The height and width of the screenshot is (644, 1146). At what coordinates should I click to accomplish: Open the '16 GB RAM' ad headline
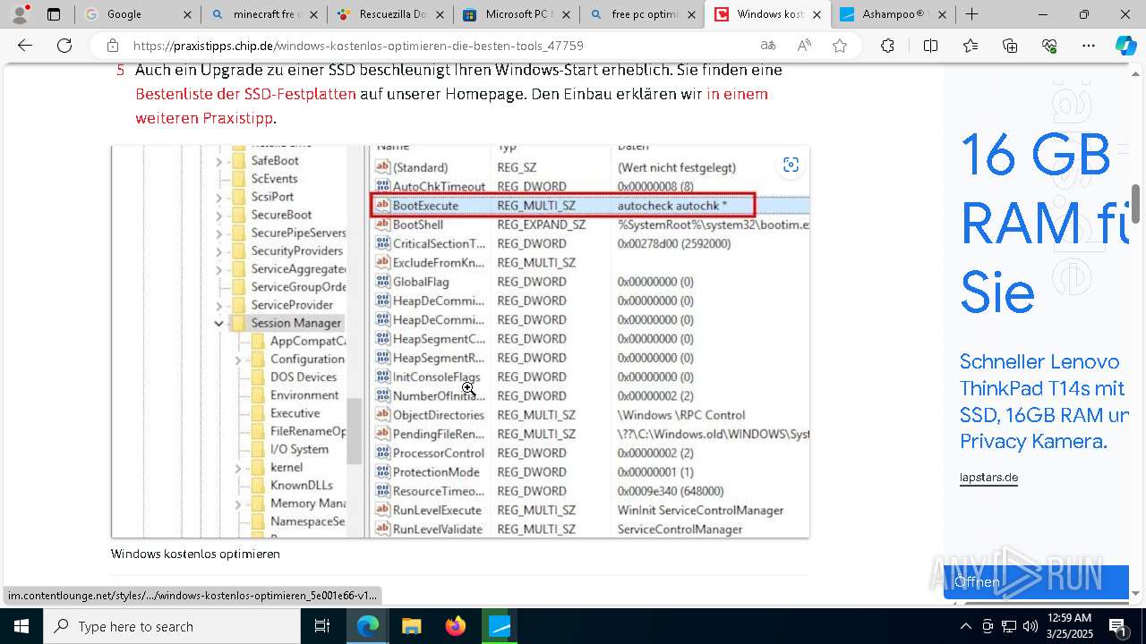tap(1043, 224)
